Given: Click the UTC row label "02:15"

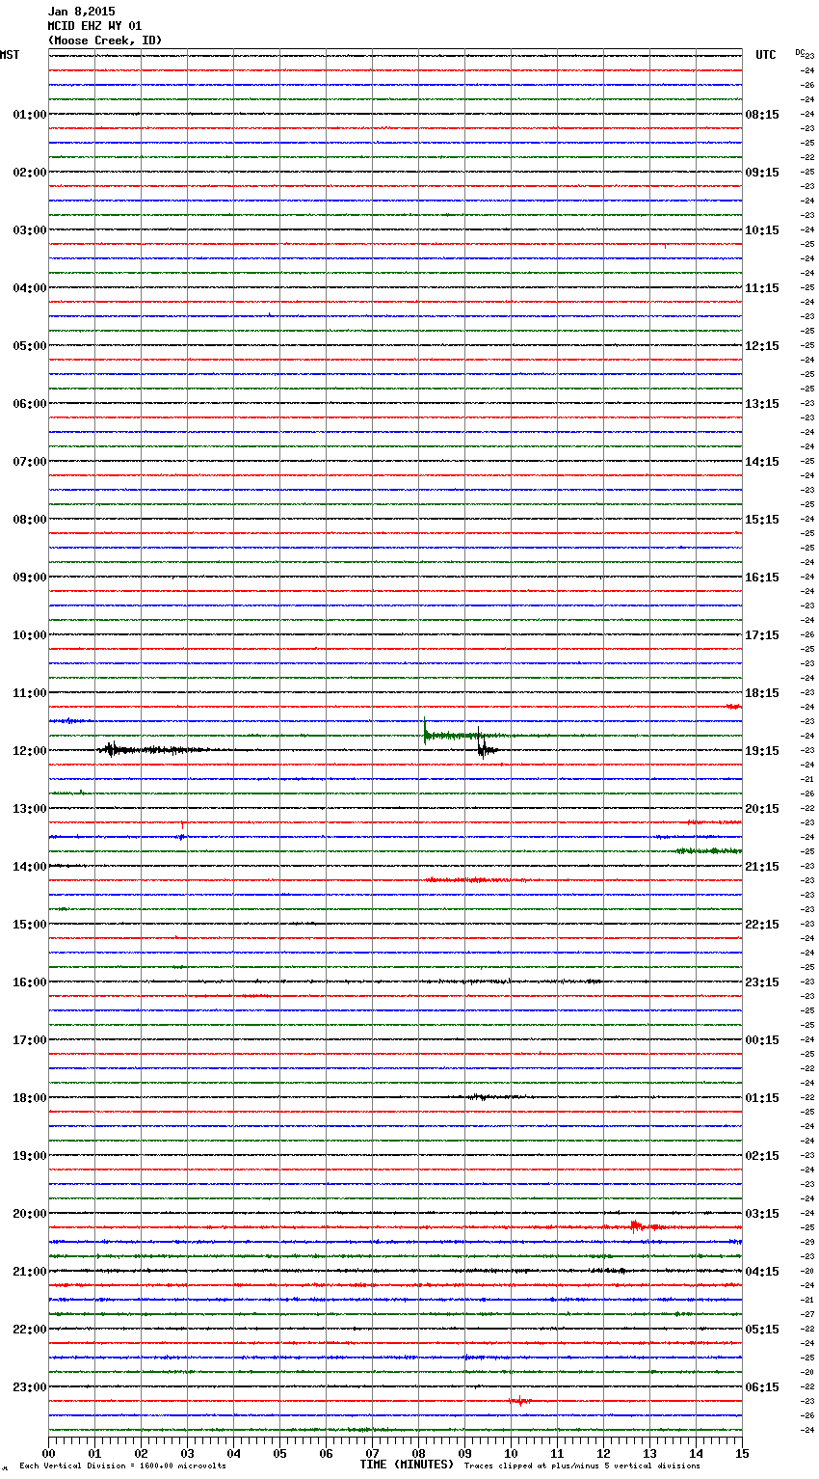Looking at the screenshot, I should (x=762, y=1156).
